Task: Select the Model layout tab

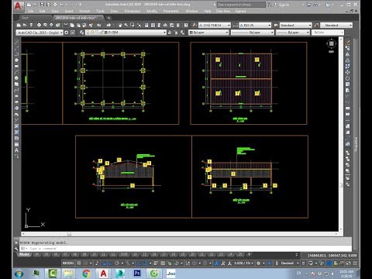Action: (25, 254)
